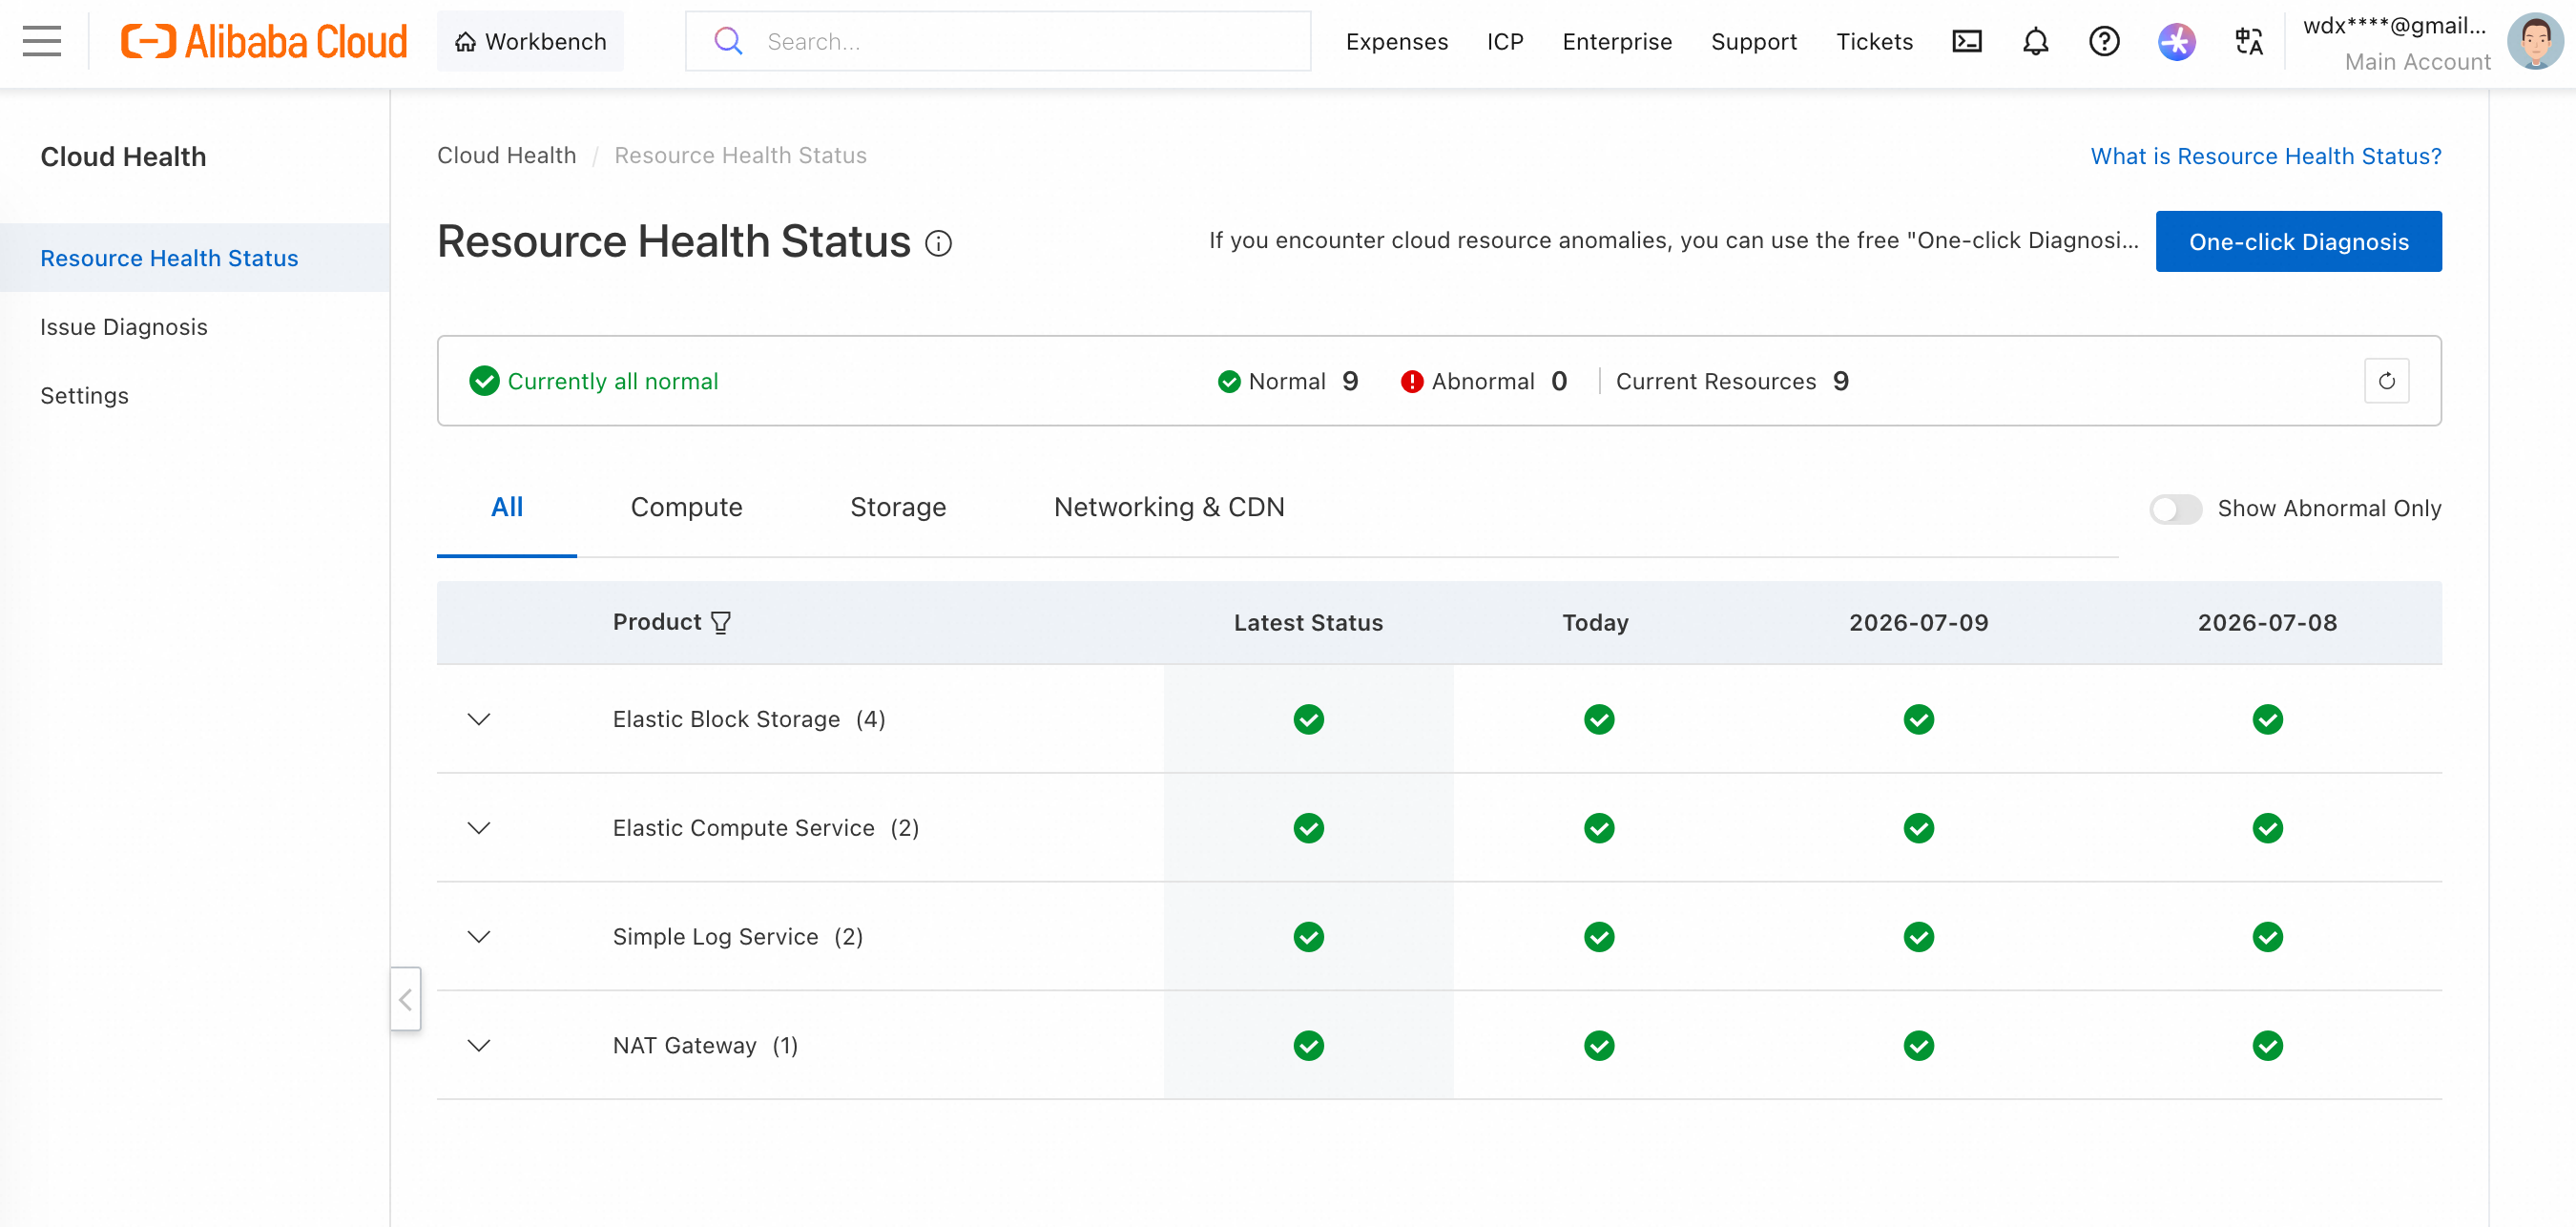
Task: Switch to the Networking & CDN tab
Action: (x=1169, y=508)
